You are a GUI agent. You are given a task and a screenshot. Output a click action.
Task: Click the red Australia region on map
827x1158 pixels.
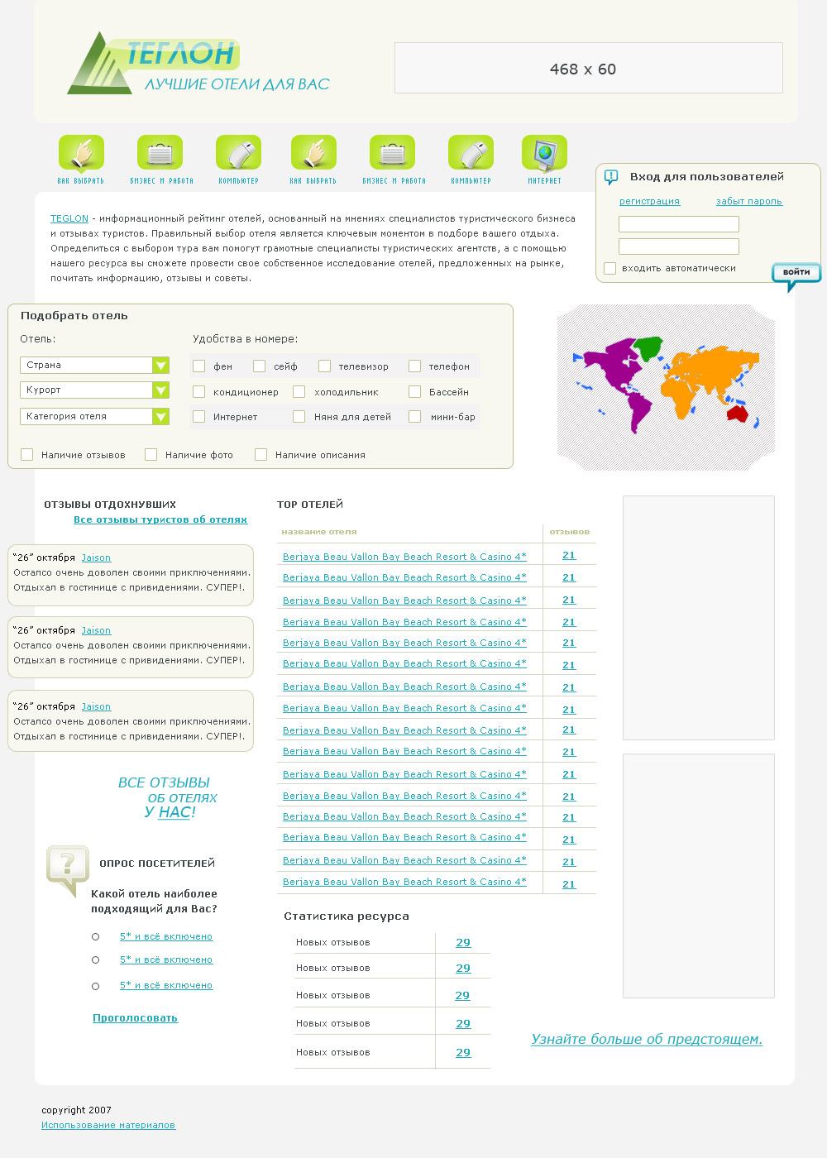click(x=736, y=414)
